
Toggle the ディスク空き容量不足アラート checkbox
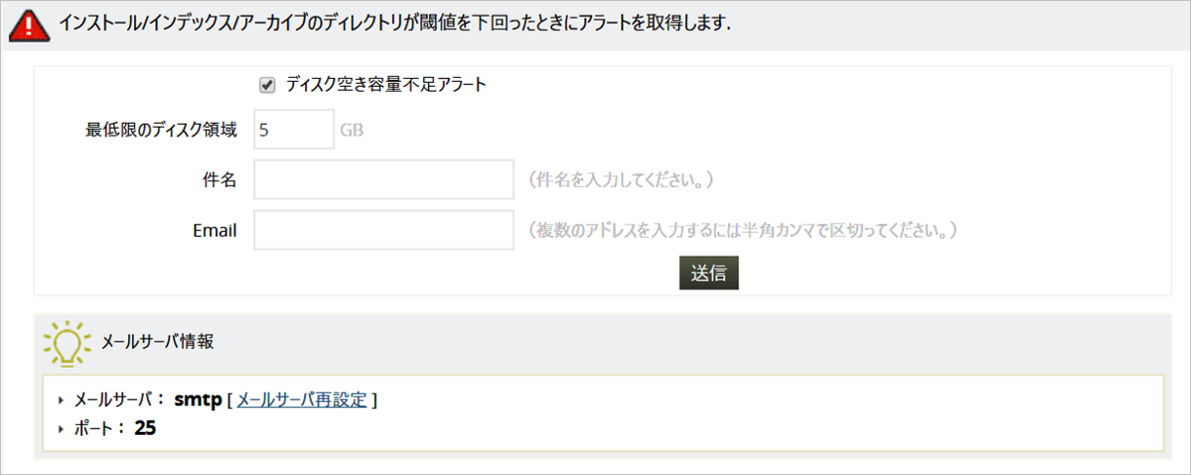pyautogui.click(x=267, y=85)
